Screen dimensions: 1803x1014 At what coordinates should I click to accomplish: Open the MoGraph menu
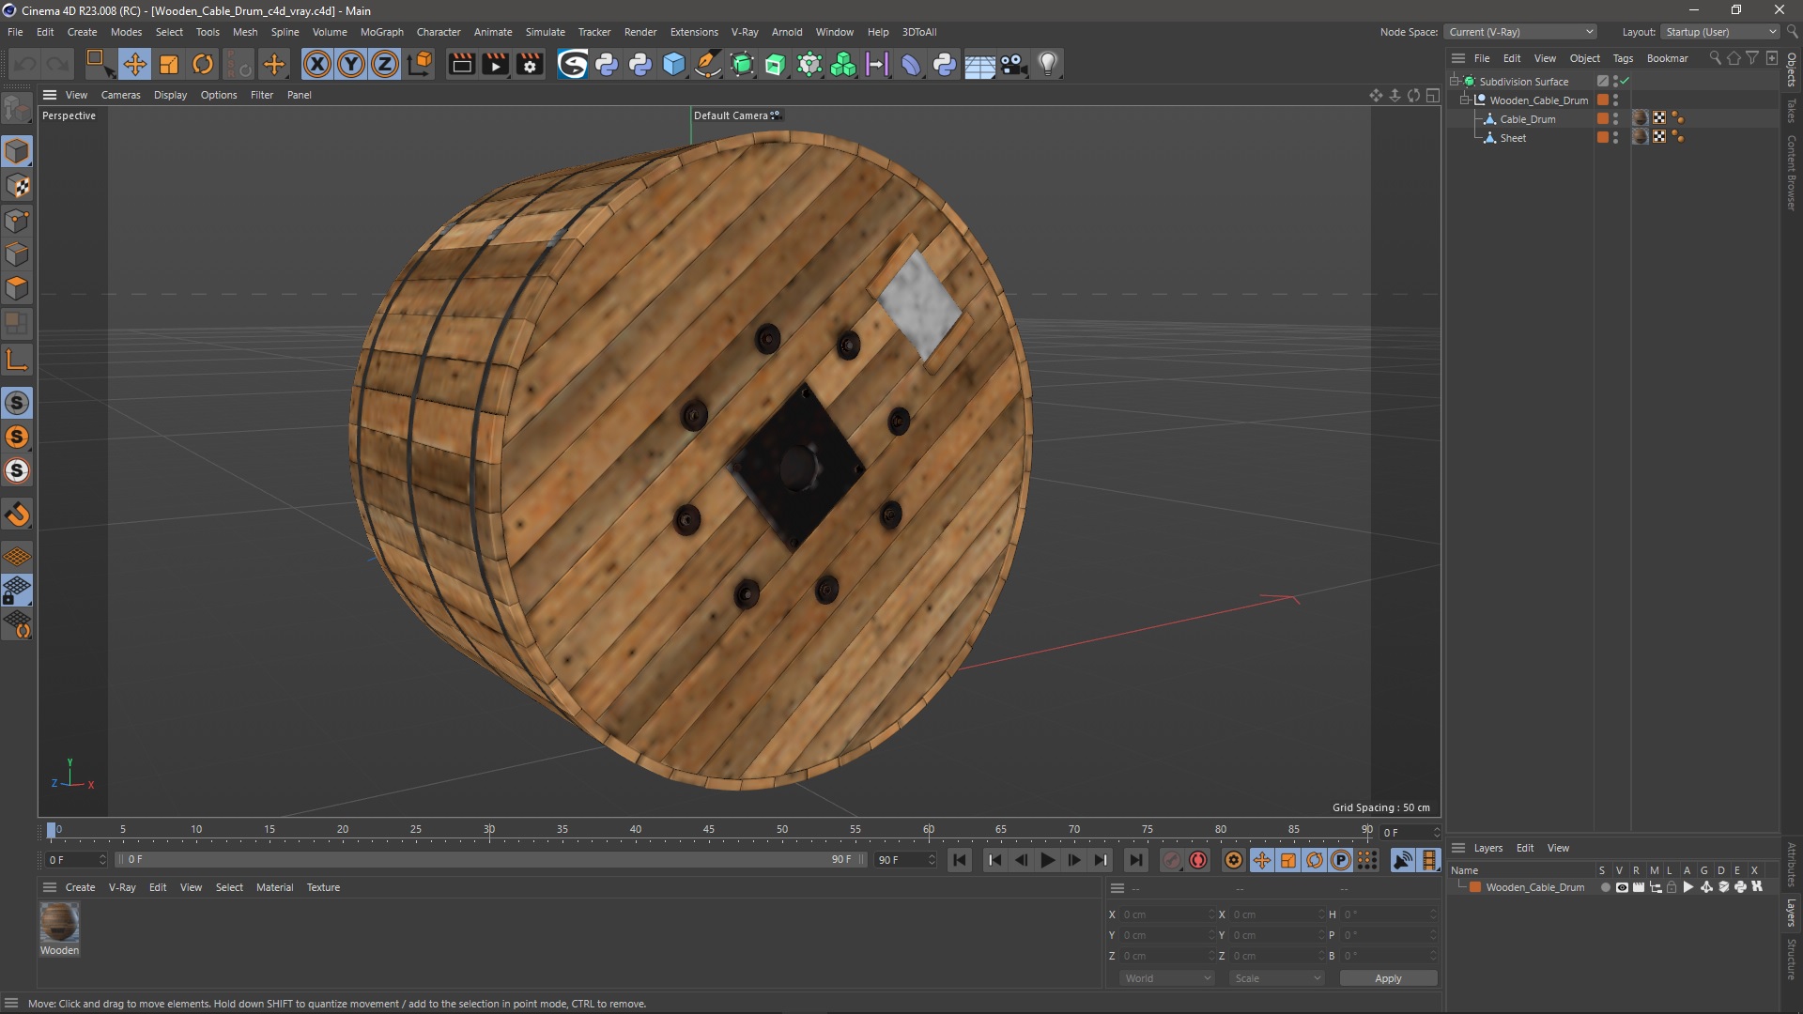coord(381,32)
